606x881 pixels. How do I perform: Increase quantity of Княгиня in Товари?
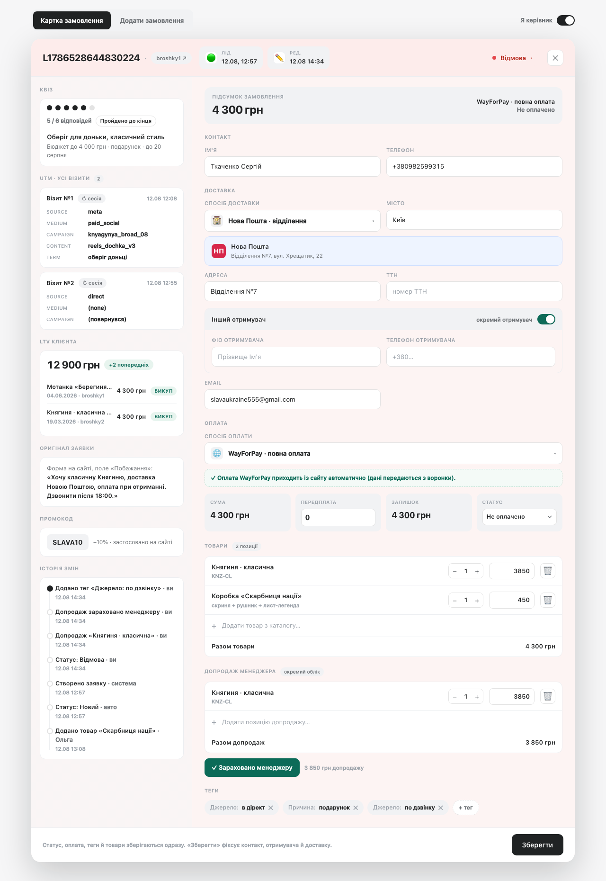tap(477, 571)
